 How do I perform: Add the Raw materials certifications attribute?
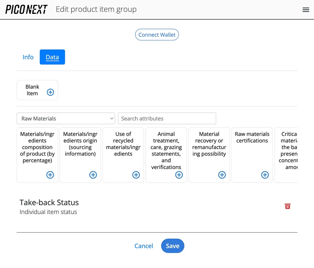(265, 175)
